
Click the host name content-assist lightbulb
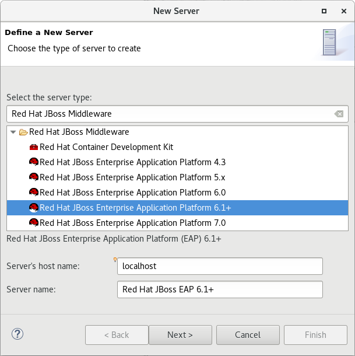pos(115,260)
